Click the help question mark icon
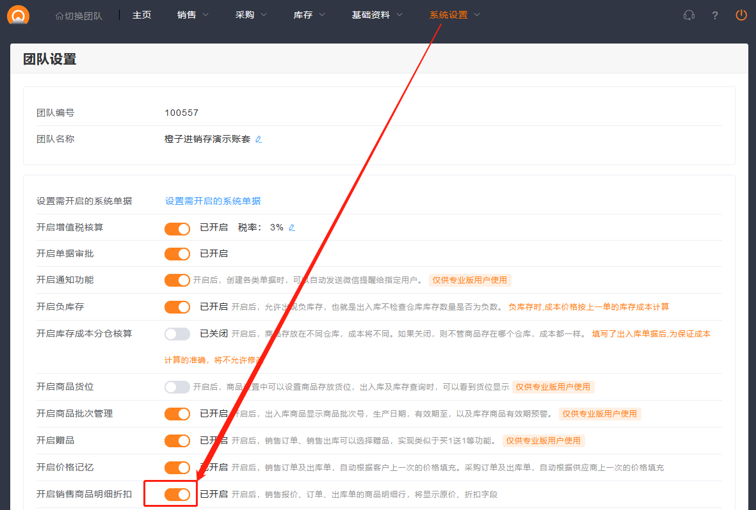 [715, 15]
